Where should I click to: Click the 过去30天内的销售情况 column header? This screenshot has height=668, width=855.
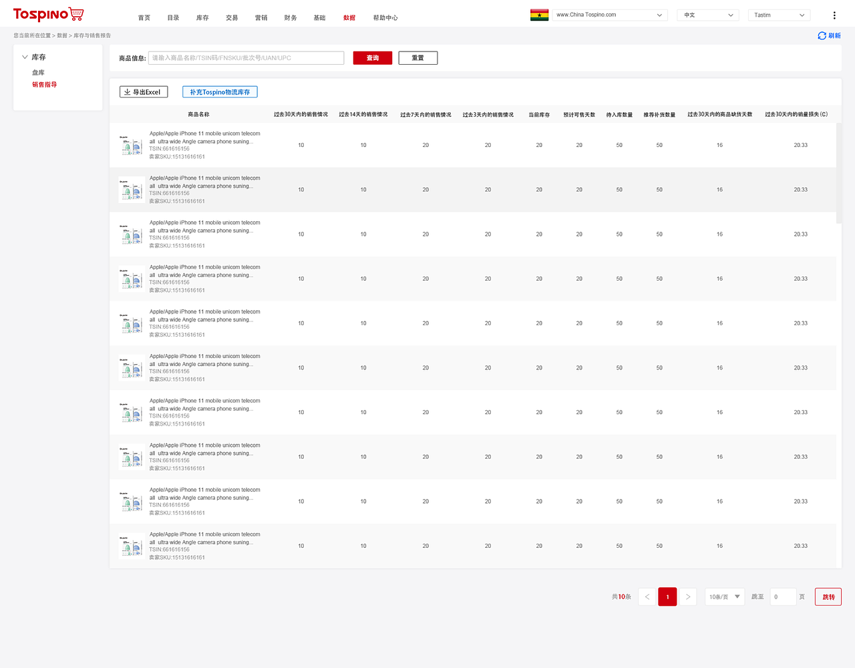pyautogui.click(x=301, y=115)
